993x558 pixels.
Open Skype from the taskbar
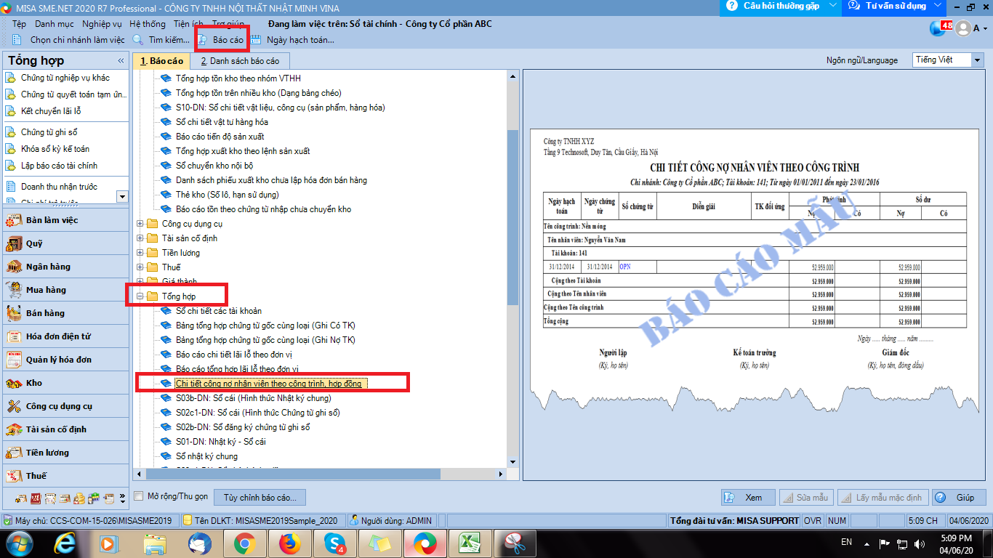pos(334,543)
